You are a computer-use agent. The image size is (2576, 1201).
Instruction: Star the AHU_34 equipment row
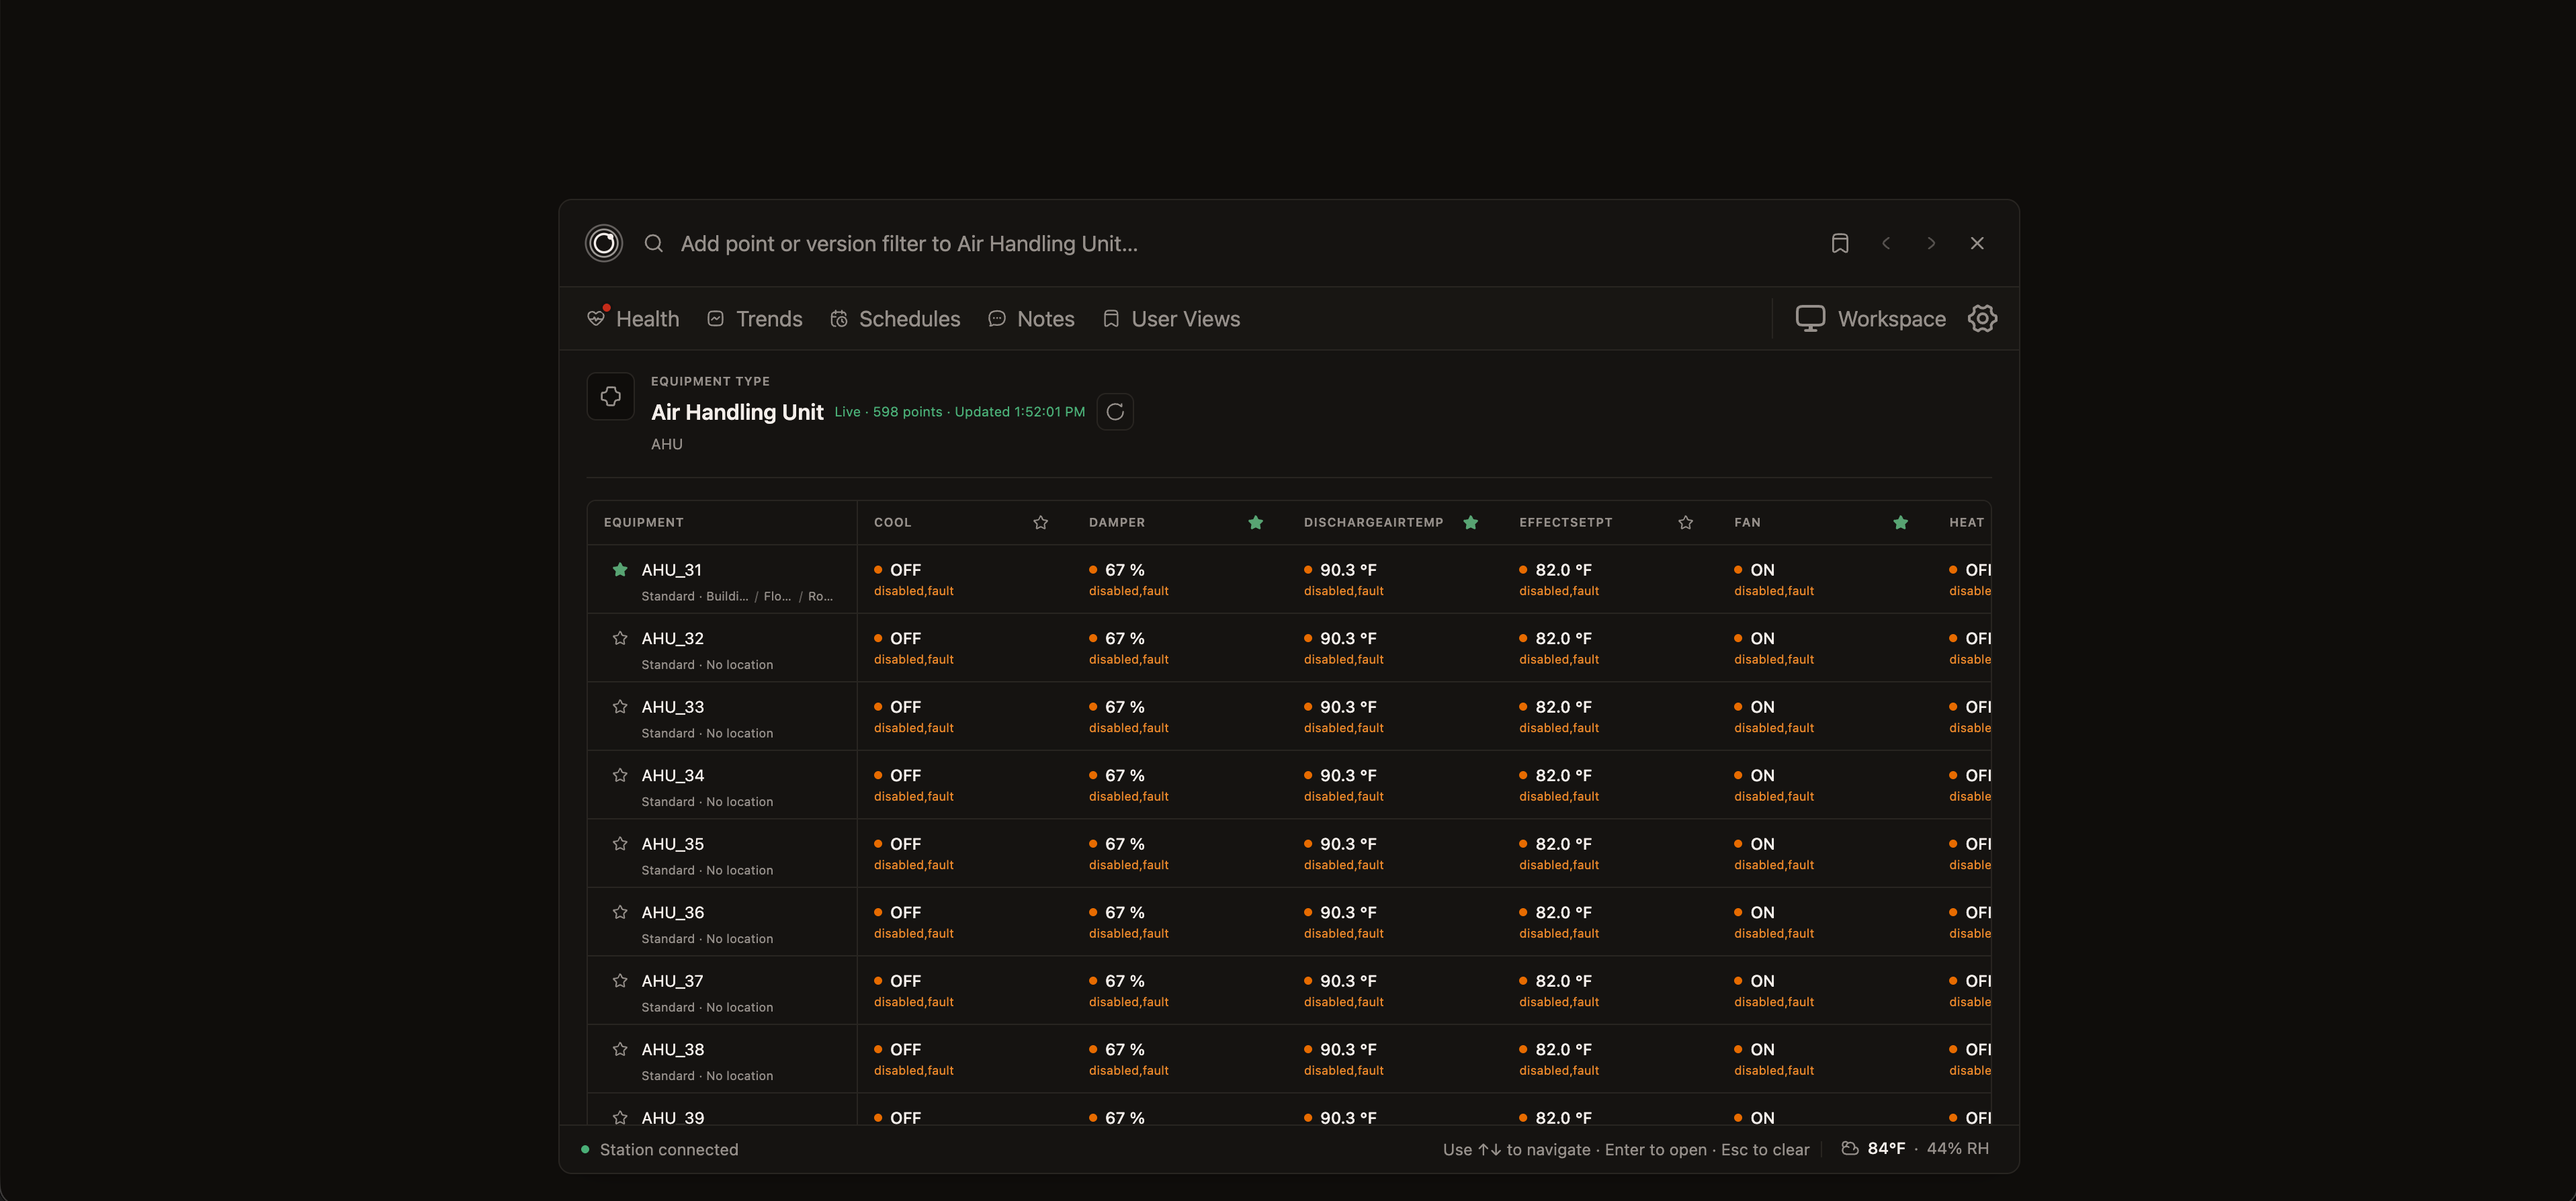620,775
